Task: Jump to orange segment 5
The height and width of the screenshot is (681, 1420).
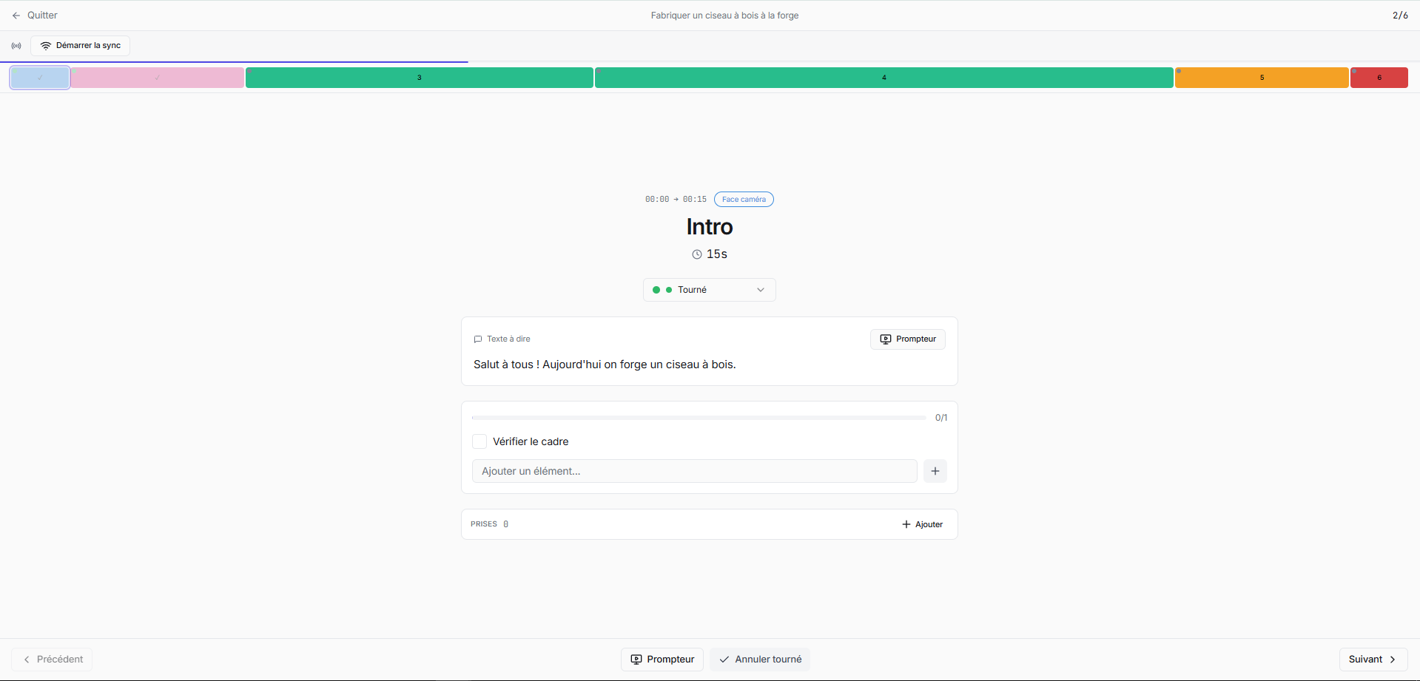Action: (1262, 78)
